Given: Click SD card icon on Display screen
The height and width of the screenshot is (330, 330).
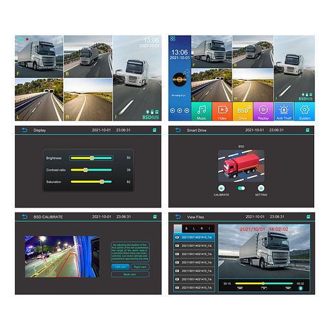Looking at the screenshot, I should tap(155, 130).
